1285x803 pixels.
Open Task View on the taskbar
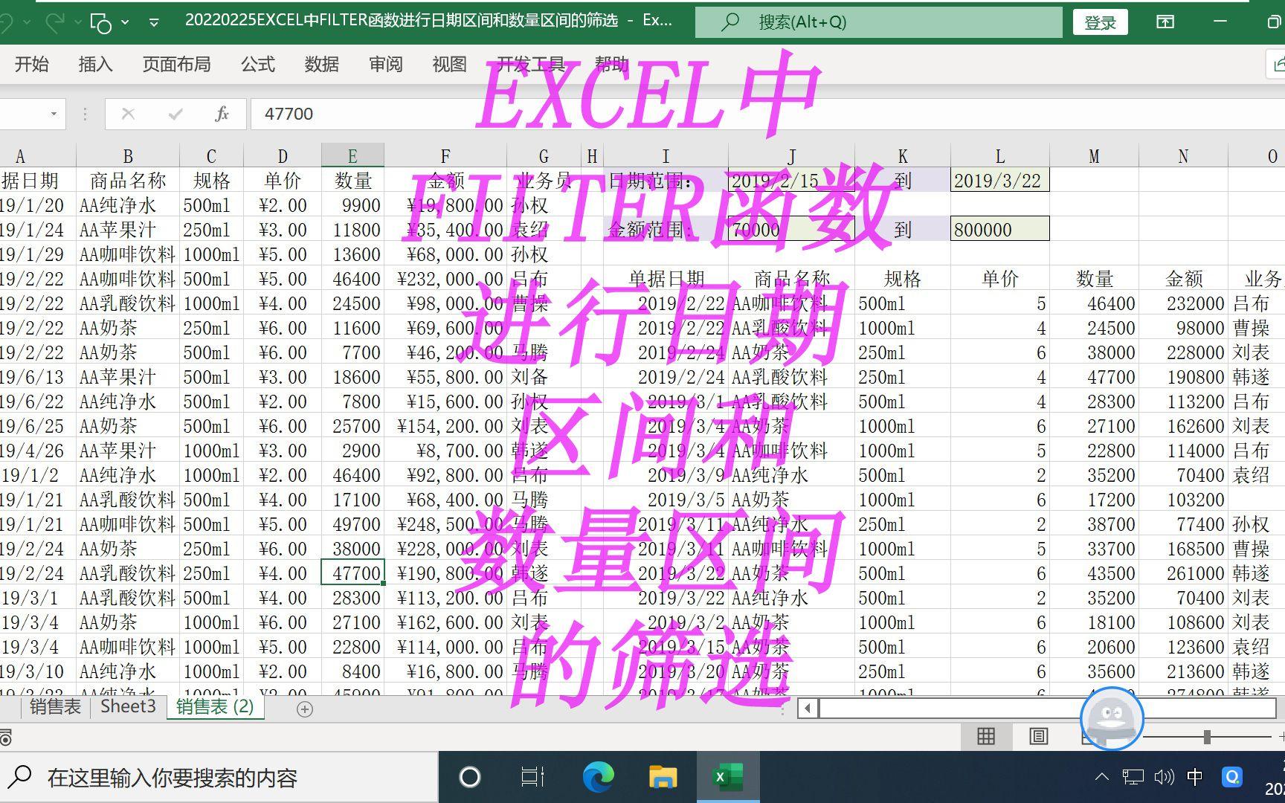(532, 778)
